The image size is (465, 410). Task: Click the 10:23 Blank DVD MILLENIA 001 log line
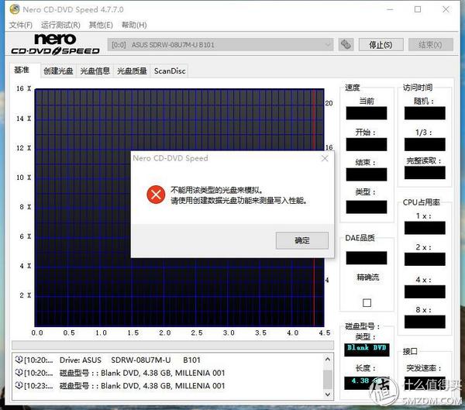pos(142,386)
